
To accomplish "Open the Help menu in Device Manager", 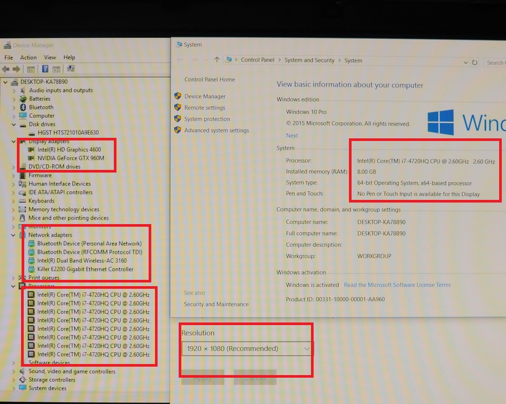I will point(69,57).
